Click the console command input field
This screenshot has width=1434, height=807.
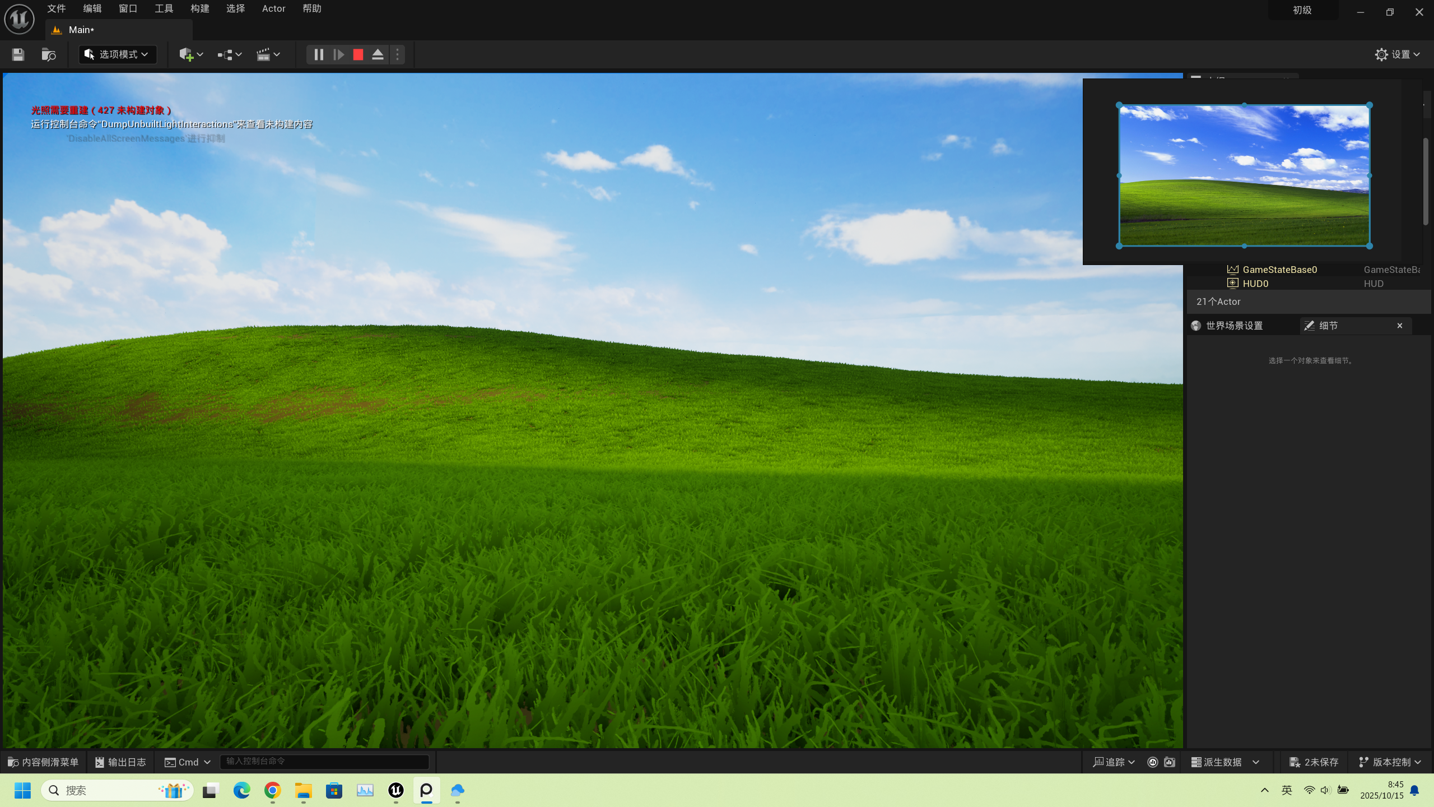pyautogui.click(x=324, y=762)
